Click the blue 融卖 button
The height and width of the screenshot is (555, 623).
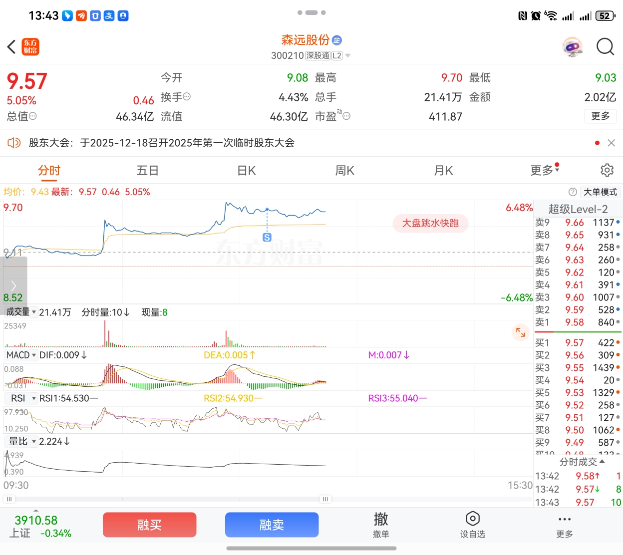272,525
